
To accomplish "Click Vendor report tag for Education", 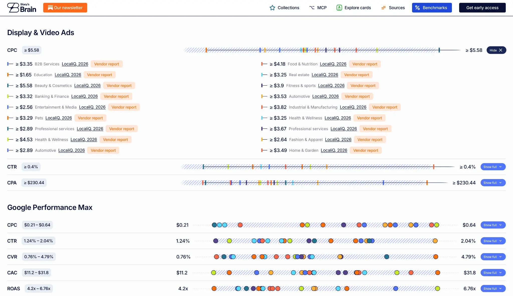I will pos(99,75).
